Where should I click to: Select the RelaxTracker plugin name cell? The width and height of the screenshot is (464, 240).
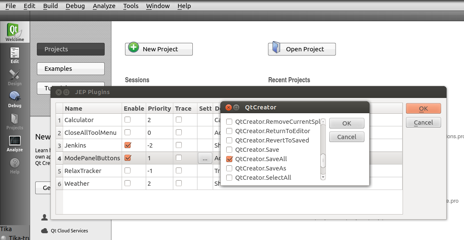(92, 171)
